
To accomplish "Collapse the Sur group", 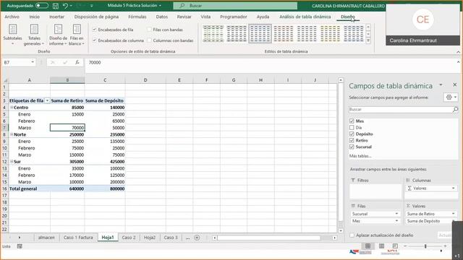I will 12,162.
